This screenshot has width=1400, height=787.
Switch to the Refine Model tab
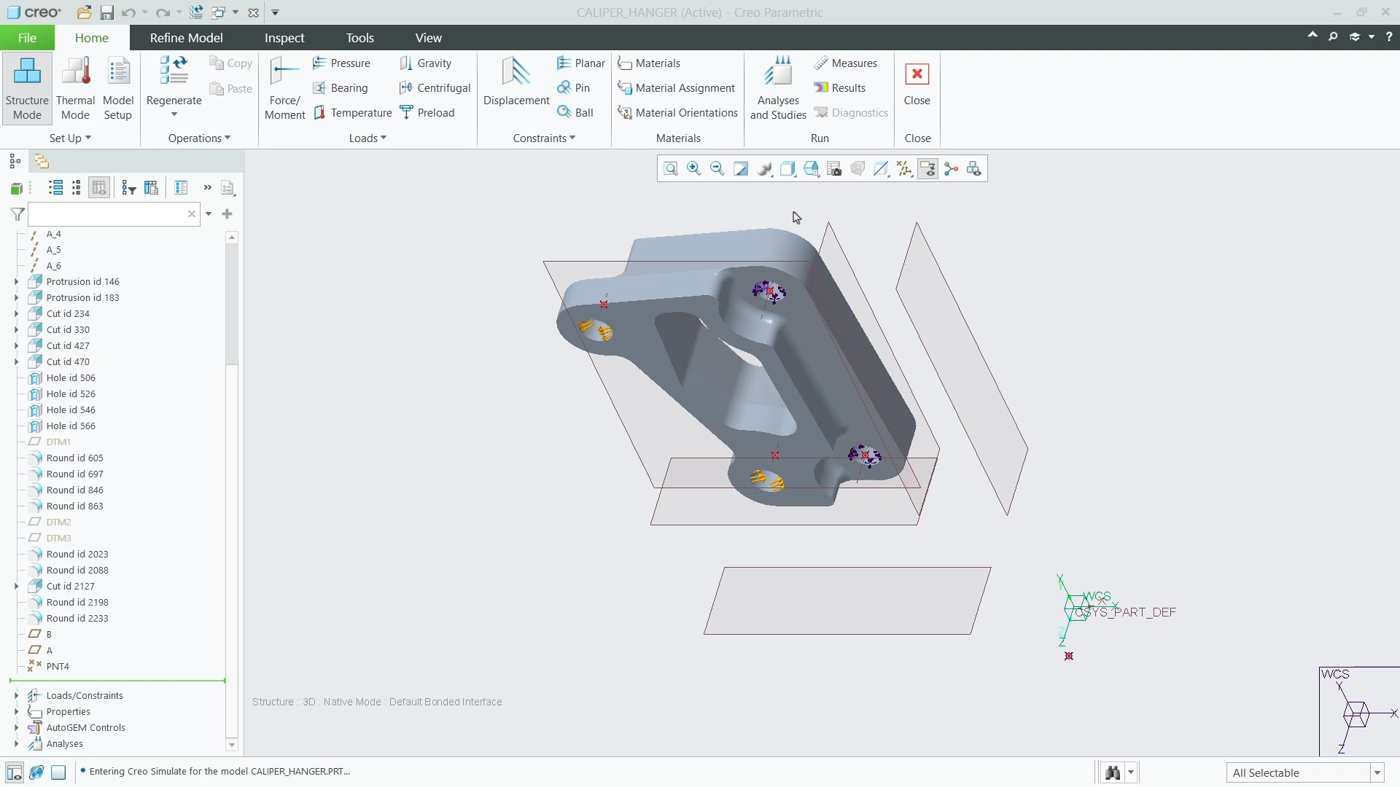186,38
